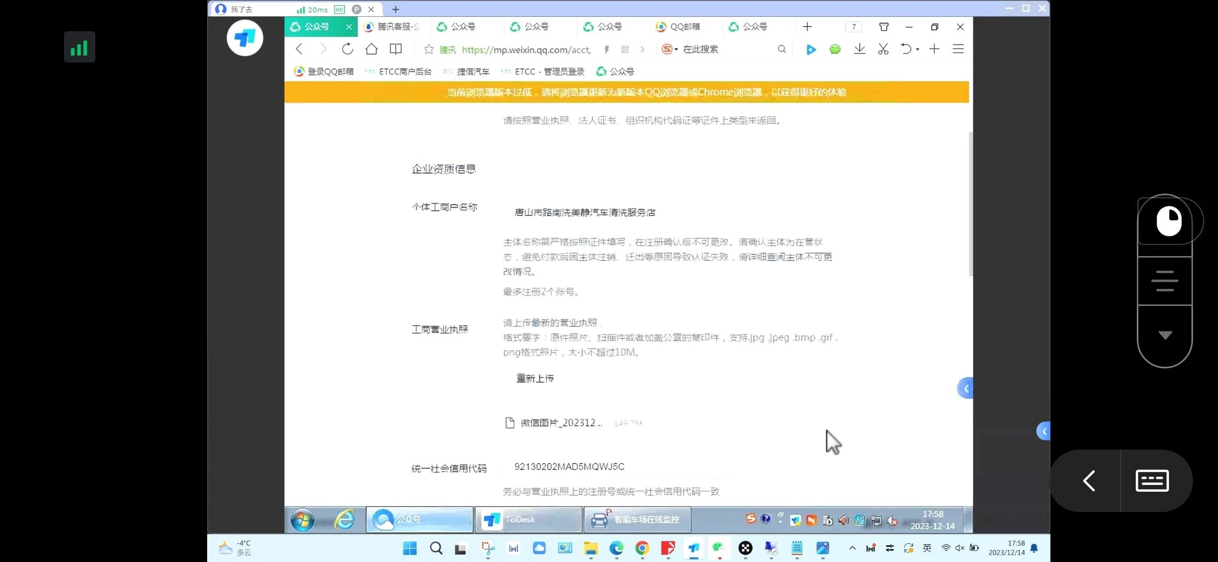
Task: Go to browser home page icon
Action: point(371,49)
